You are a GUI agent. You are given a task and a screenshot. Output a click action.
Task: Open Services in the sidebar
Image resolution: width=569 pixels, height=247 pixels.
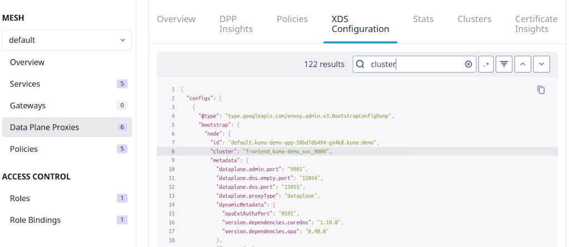tap(67, 84)
